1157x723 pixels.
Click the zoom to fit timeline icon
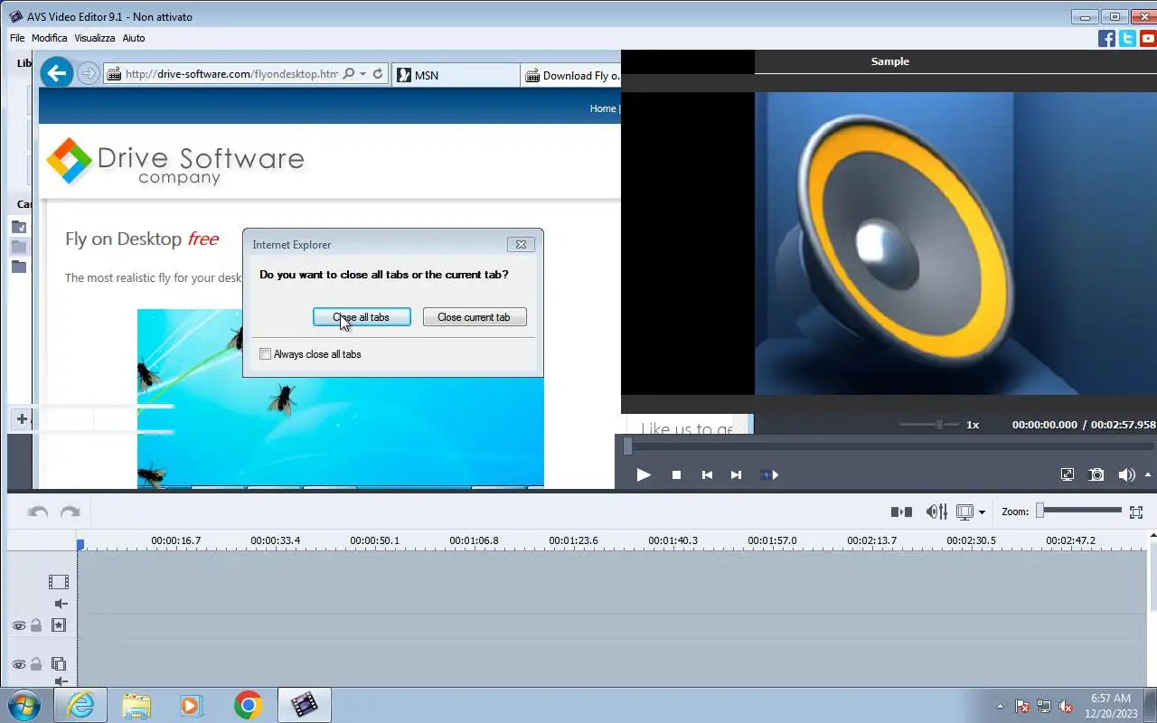[x=1136, y=512]
